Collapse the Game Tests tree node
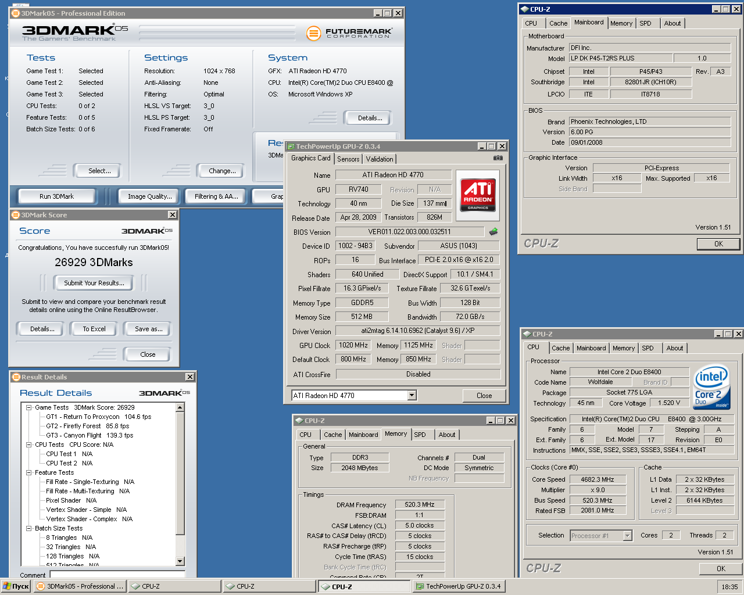 pyautogui.click(x=28, y=407)
